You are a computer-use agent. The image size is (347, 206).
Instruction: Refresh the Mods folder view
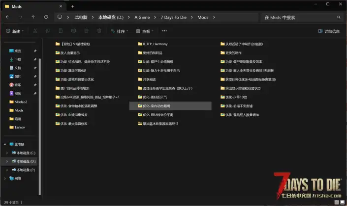point(46,17)
